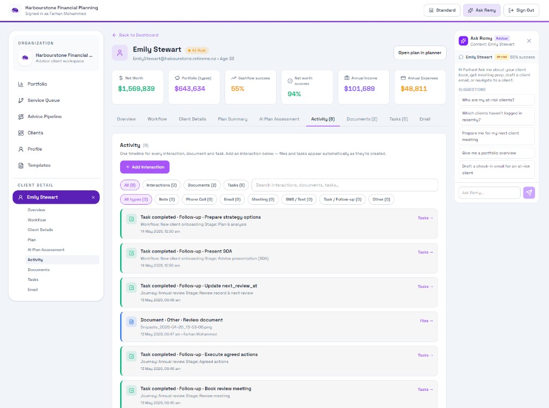
Task: Switch to the Workflow tab
Action: pos(157,120)
